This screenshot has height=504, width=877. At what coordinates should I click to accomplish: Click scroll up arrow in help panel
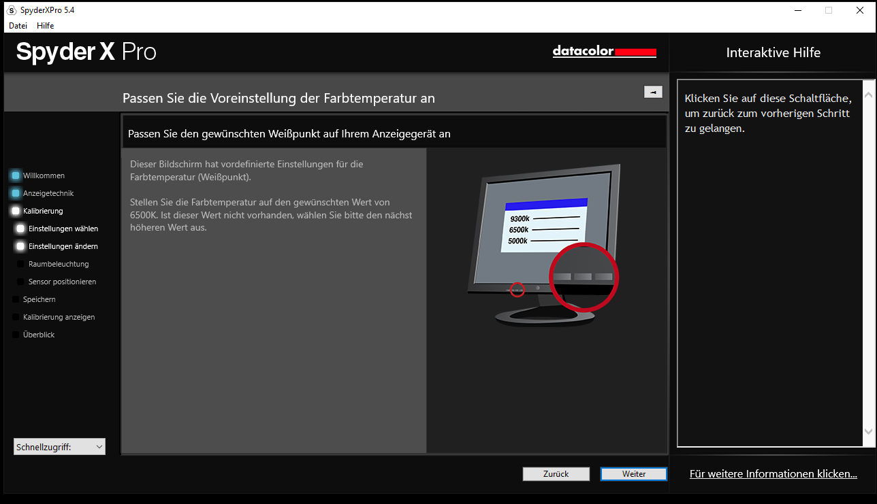tap(868, 96)
